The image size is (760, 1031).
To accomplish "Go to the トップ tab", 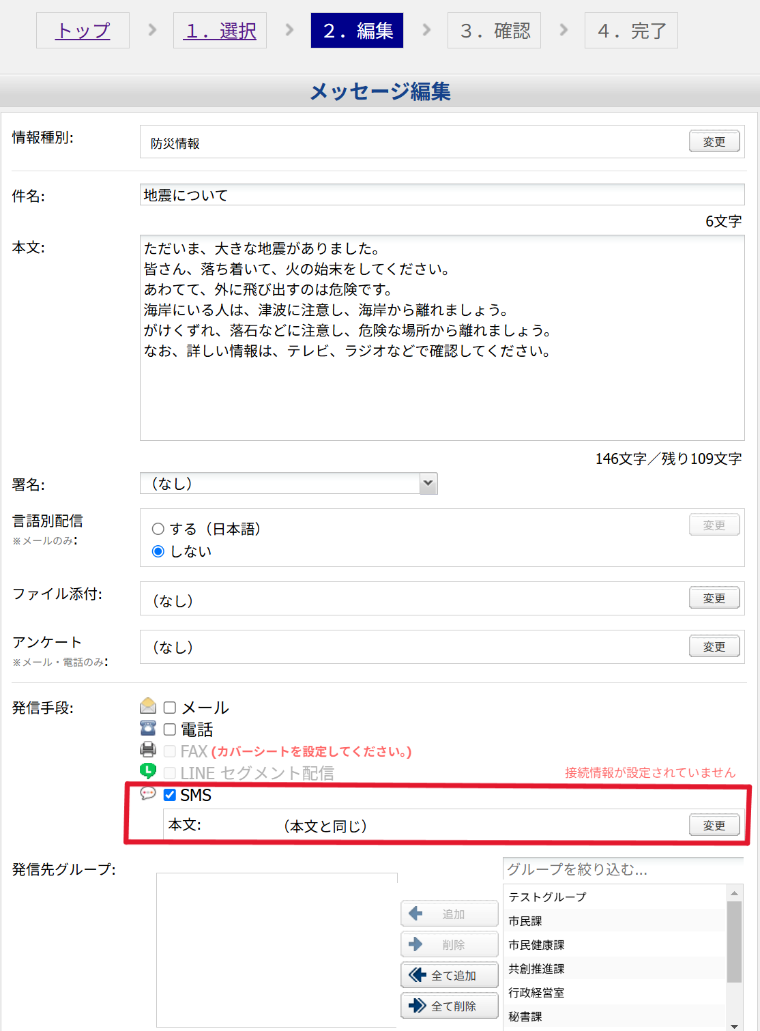I will tap(83, 31).
